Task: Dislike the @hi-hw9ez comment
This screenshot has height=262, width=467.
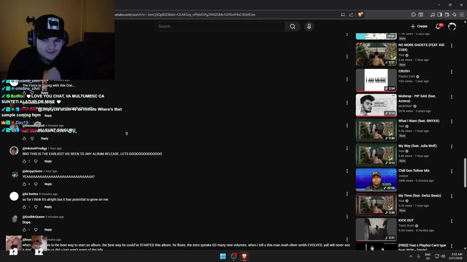Action: pos(36,207)
